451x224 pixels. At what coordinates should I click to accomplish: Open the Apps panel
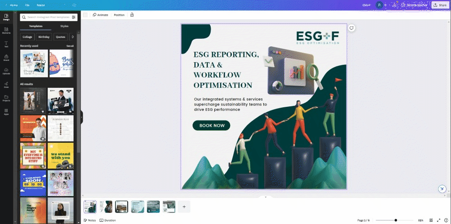coord(6,112)
